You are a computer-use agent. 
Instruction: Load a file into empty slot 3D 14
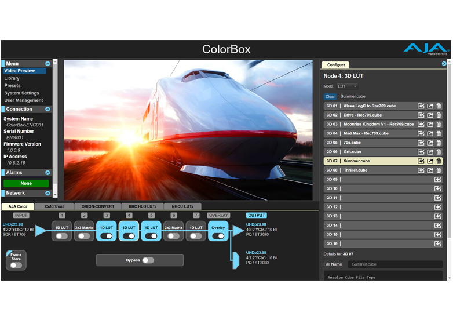point(438,226)
